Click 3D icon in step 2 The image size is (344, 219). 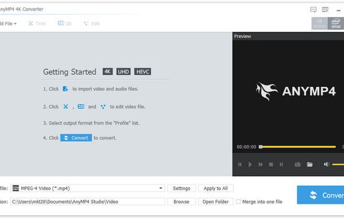click(x=81, y=107)
